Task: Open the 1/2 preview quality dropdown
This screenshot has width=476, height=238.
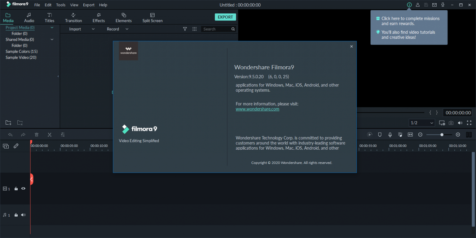Action: [422, 123]
